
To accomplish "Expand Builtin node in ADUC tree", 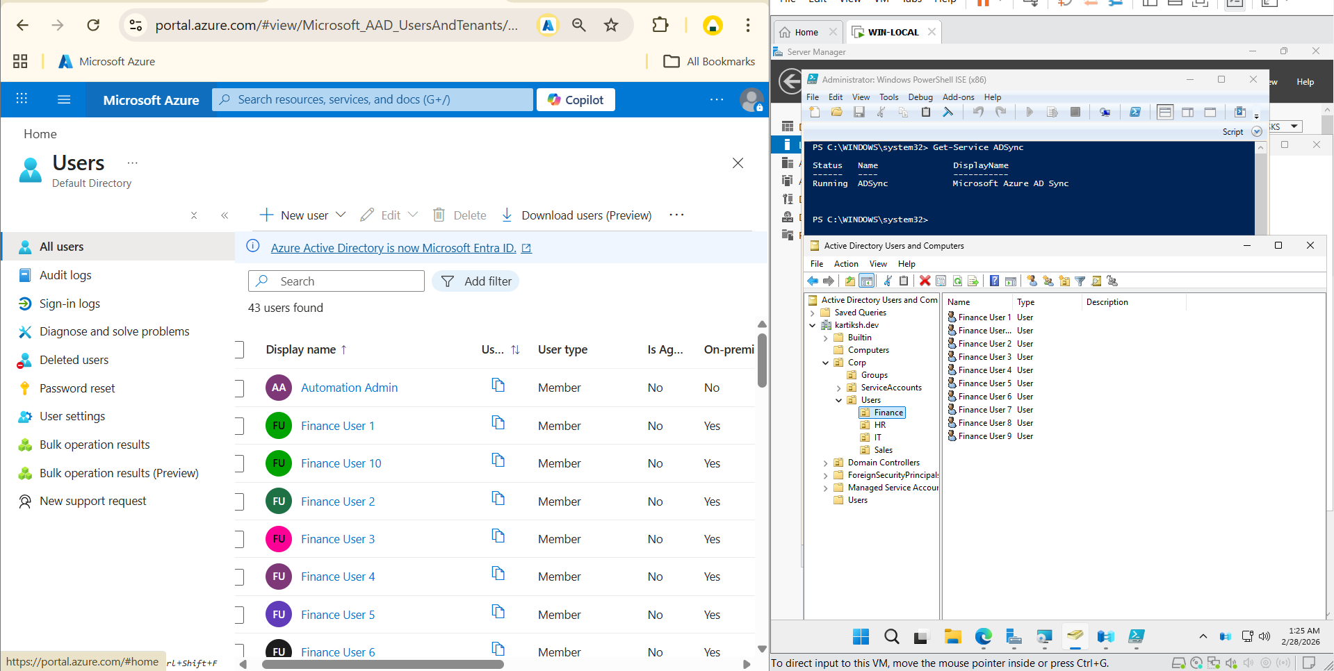I will (825, 338).
